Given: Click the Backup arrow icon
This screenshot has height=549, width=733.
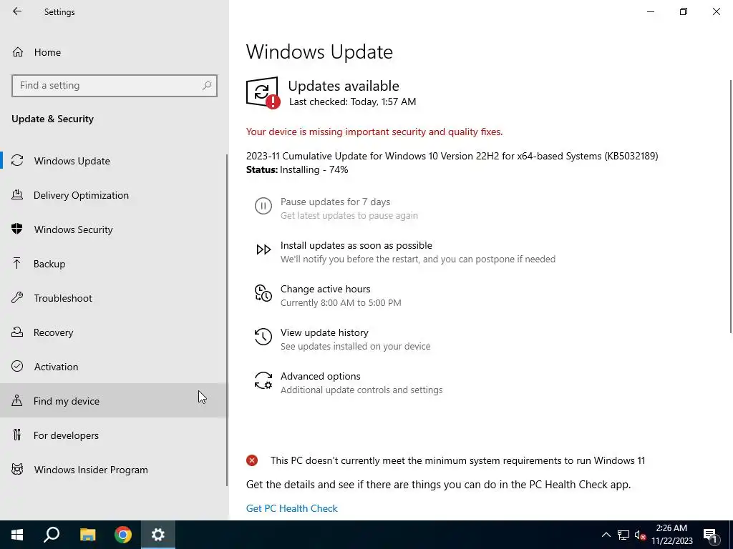Looking at the screenshot, I should point(17,264).
